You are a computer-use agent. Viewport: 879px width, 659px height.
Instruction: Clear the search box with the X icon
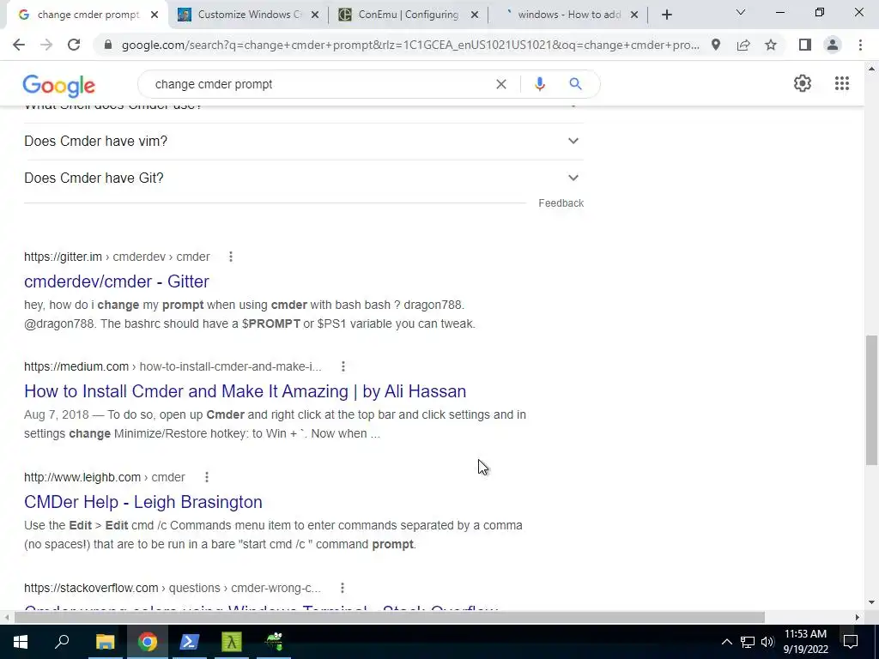501,84
